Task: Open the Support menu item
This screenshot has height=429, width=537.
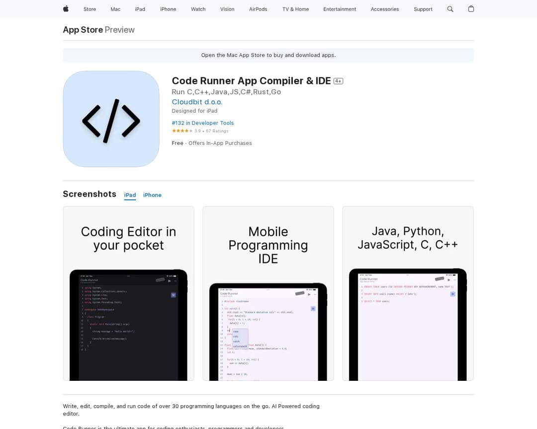Action: tap(423, 9)
